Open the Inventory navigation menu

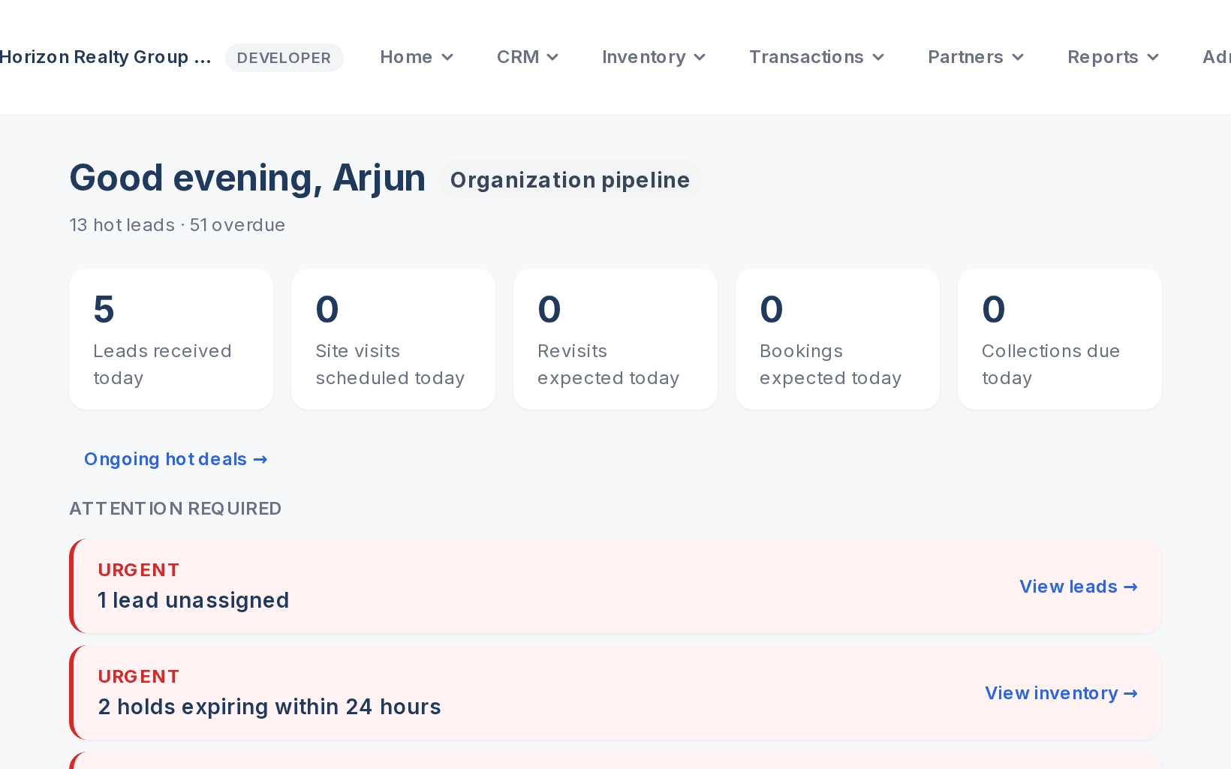point(653,57)
